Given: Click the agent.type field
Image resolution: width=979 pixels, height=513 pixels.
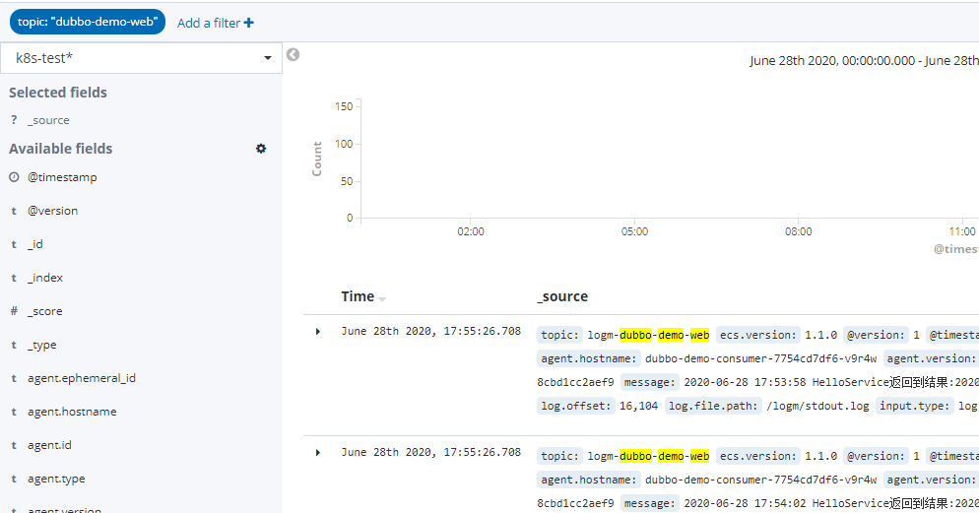Looking at the screenshot, I should (x=56, y=480).
